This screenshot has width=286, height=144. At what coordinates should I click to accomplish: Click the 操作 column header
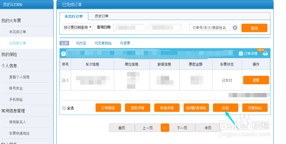[x=256, y=64]
